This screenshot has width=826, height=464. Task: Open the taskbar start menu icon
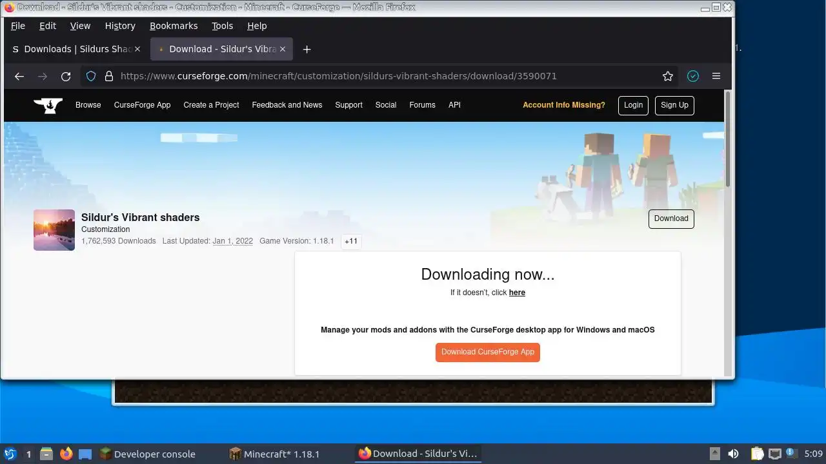click(10, 454)
